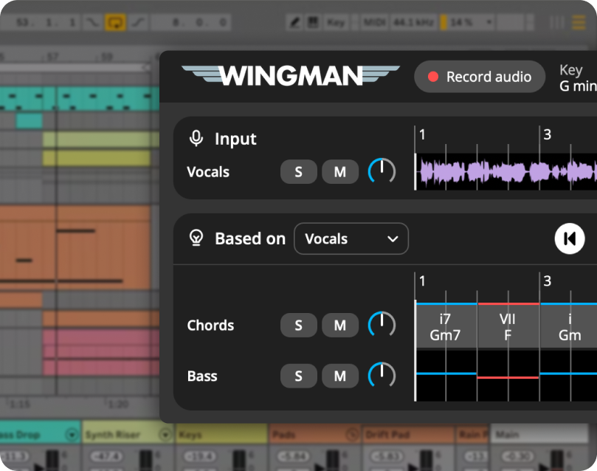This screenshot has height=471, width=597.
Task: Solo the Chords track
Action: point(298,326)
